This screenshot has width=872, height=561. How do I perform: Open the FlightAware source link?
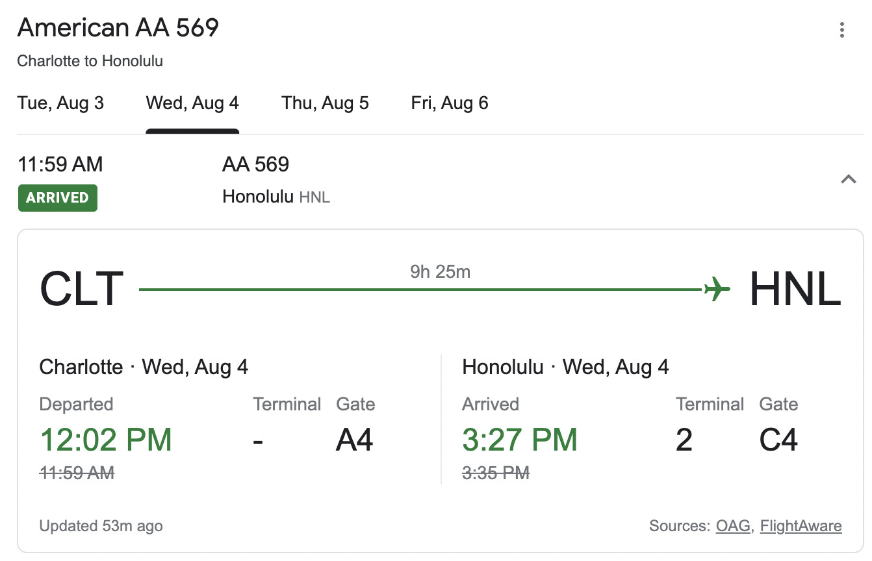pyautogui.click(x=801, y=526)
